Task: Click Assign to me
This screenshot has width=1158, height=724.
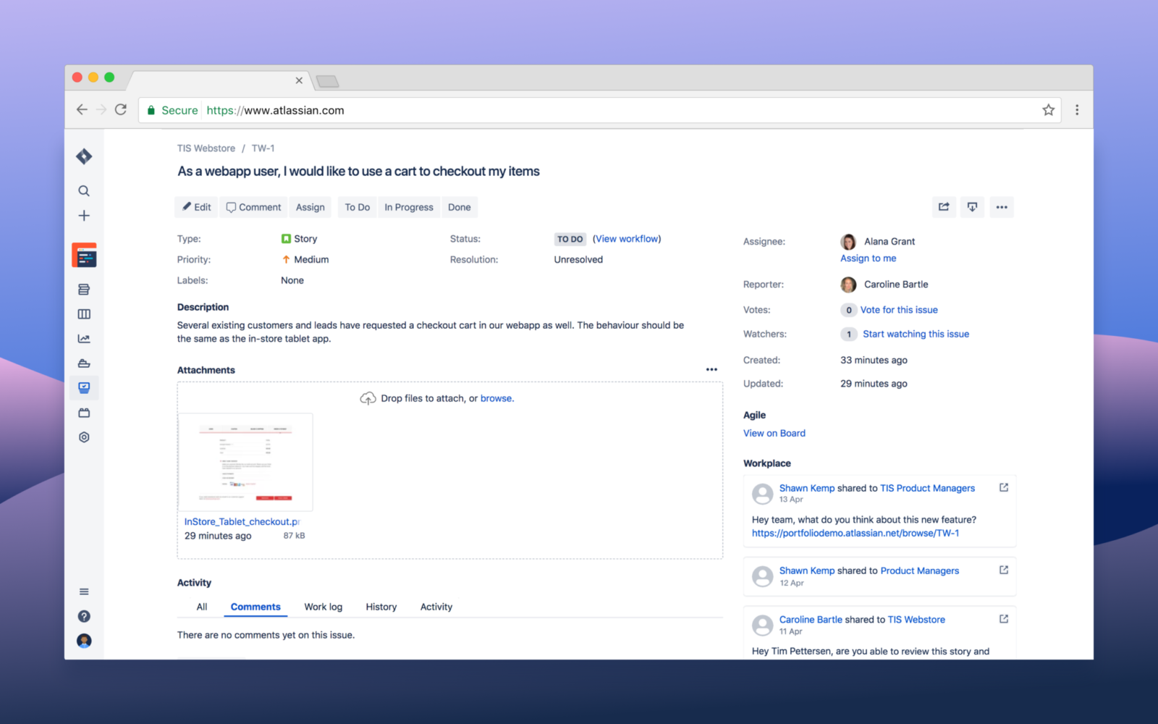Action: coord(868,258)
